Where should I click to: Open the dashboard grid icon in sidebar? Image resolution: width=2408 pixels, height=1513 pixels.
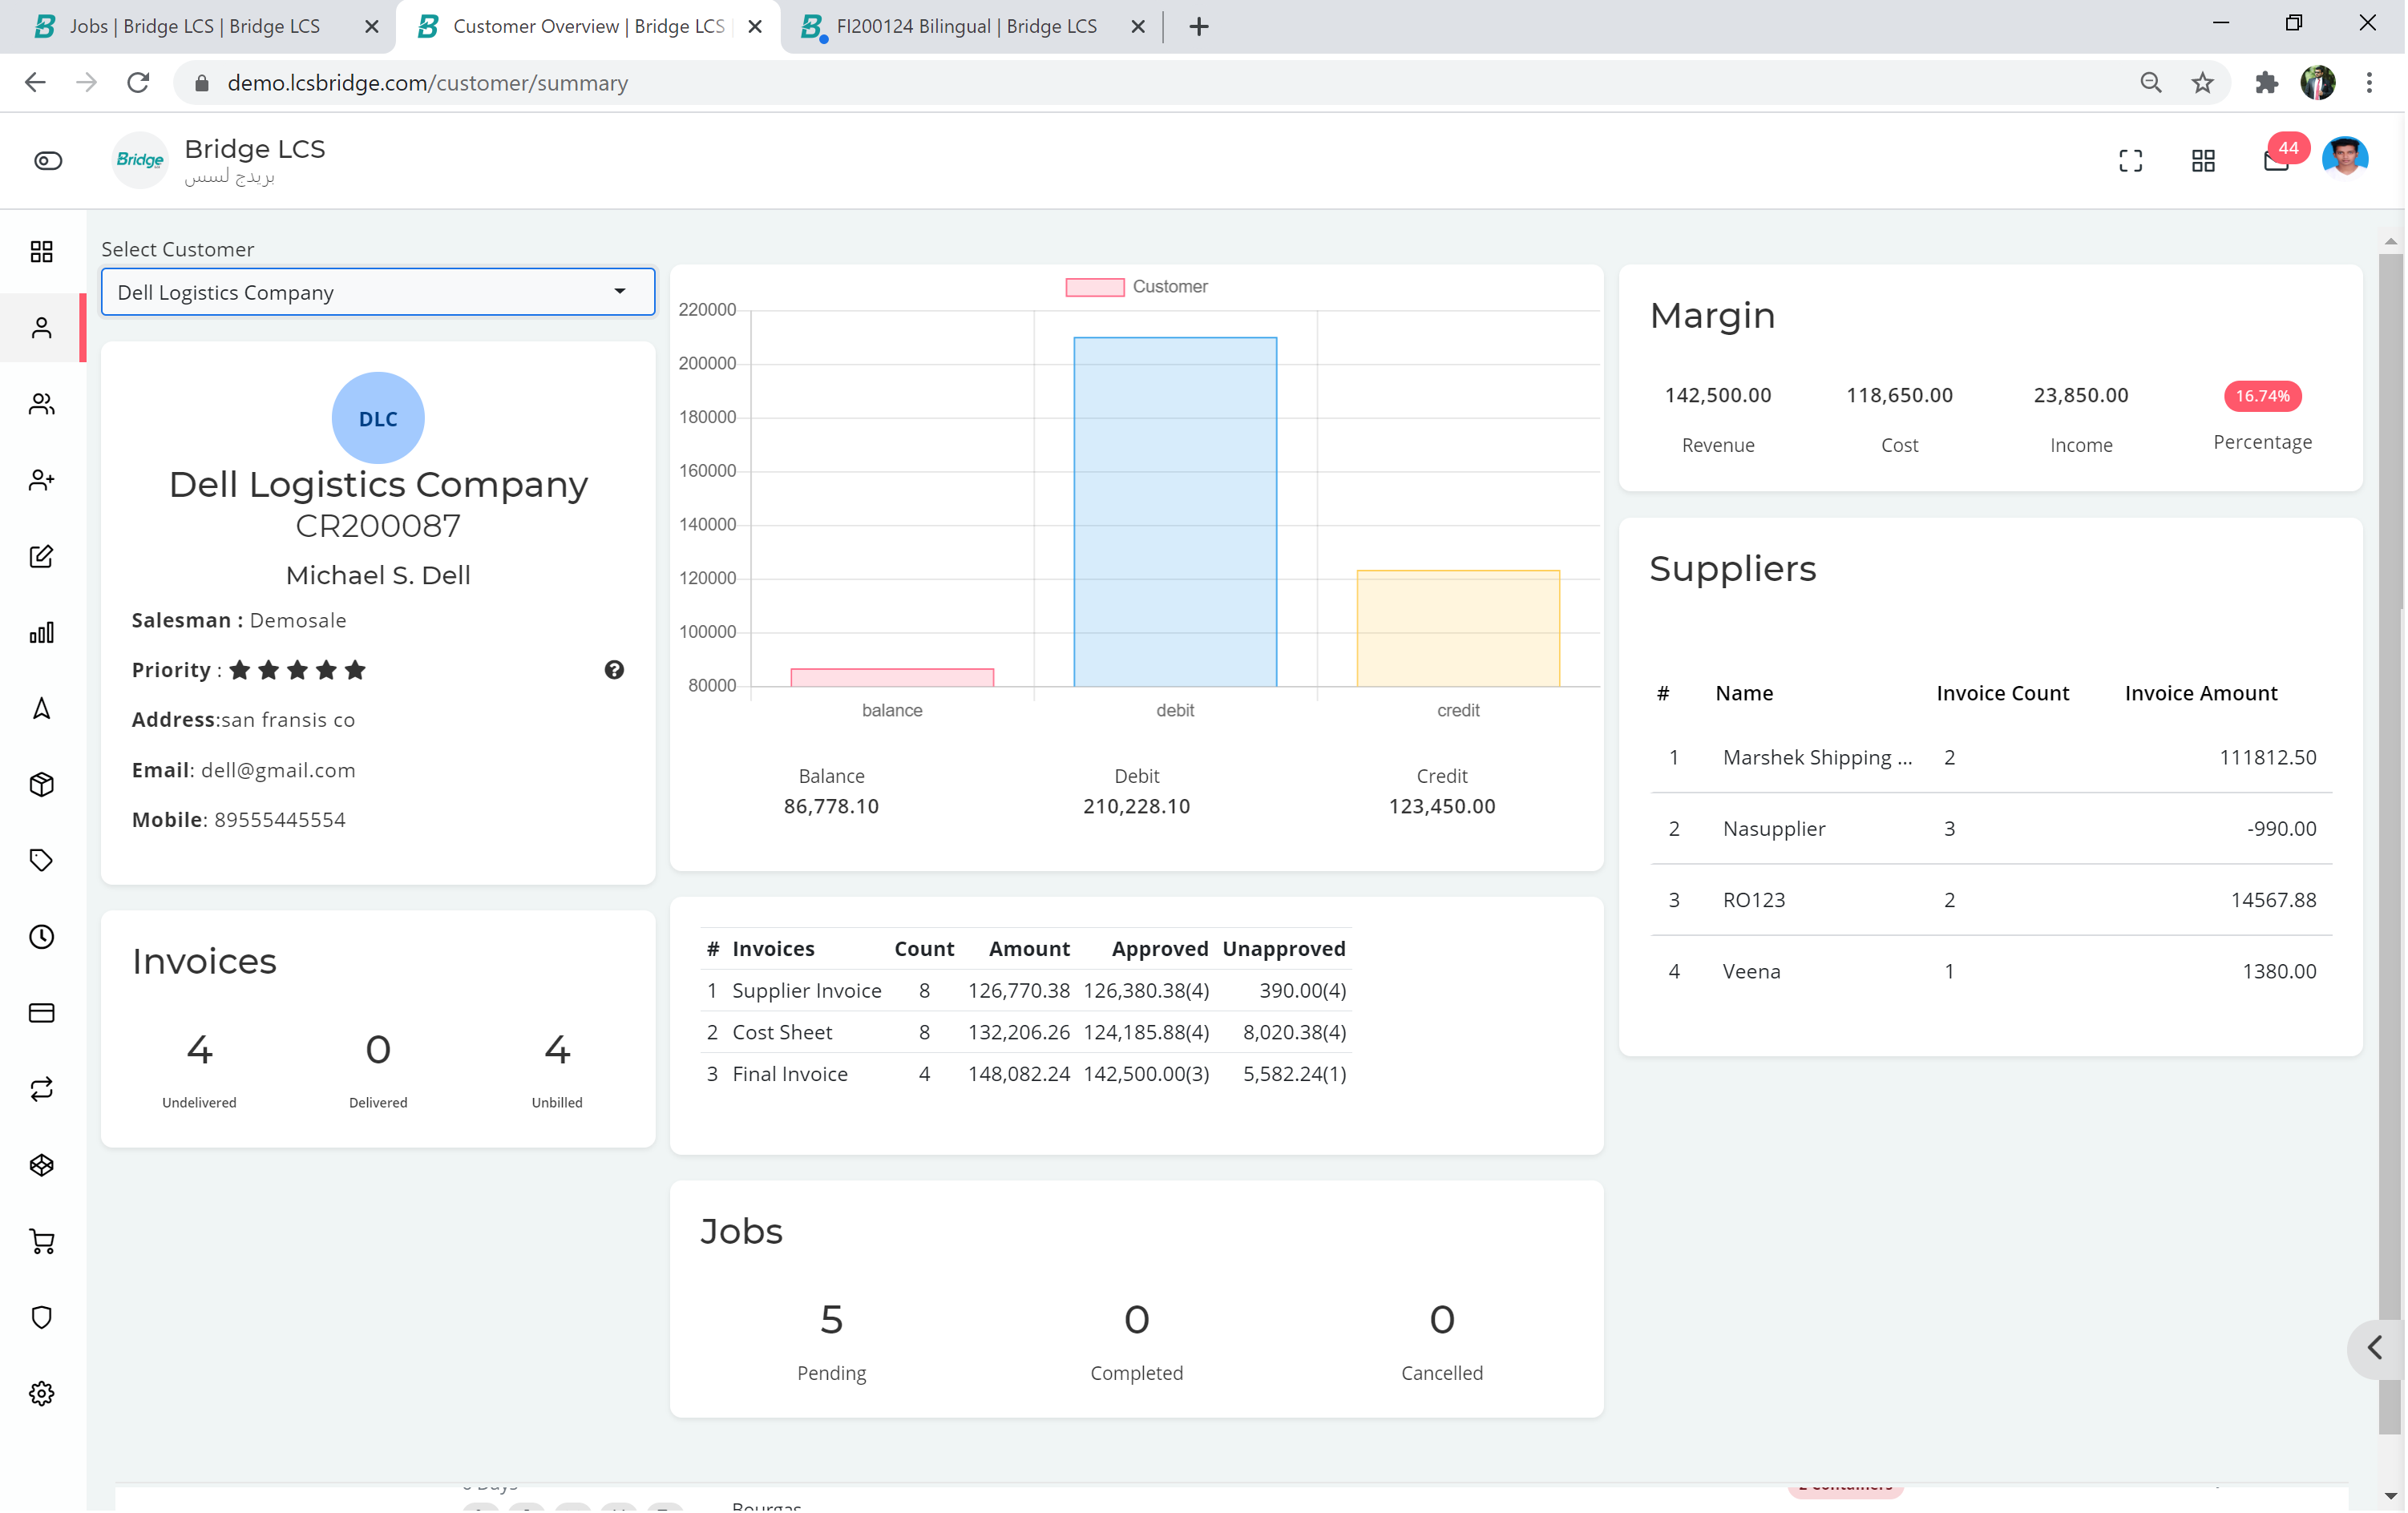click(42, 252)
